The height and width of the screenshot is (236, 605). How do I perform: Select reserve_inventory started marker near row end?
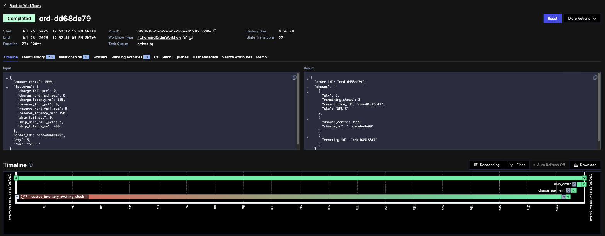pyautogui.click(x=564, y=197)
